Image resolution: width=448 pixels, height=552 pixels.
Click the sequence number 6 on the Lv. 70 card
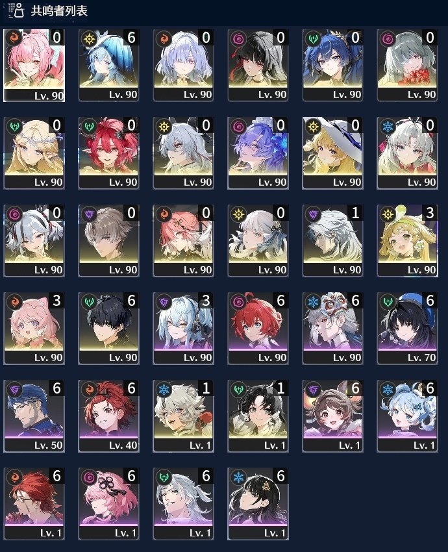[x=430, y=301]
